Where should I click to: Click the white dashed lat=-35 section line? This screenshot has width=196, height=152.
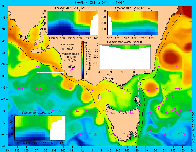click(172, 47)
